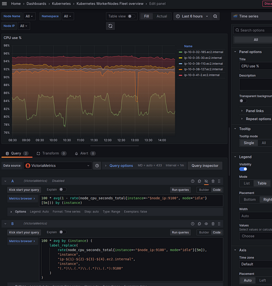This screenshot has height=286, width=272.
Task: Open data source help icon
Action: point(97,166)
